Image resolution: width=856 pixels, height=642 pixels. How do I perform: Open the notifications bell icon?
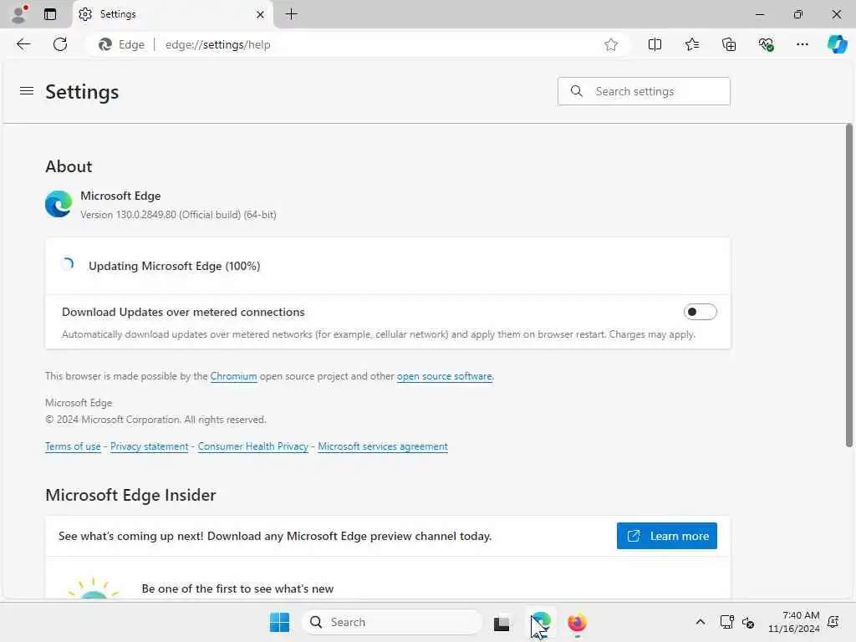(x=833, y=622)
